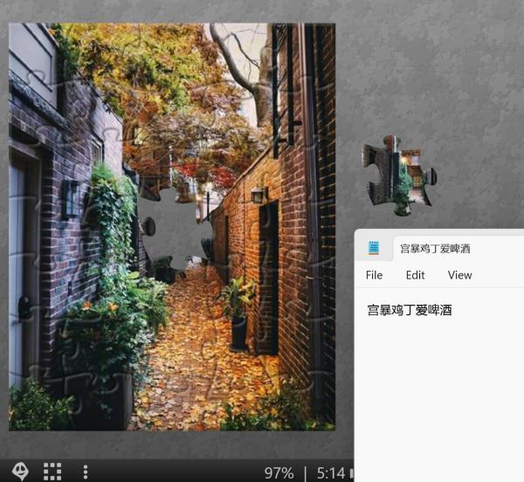Open the puzzle pieces grid icon
Viewport: 524px width, 482px height.
click(52, 472)
